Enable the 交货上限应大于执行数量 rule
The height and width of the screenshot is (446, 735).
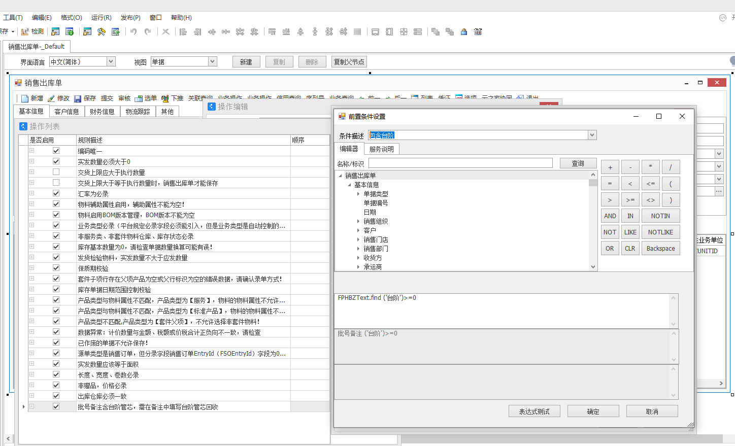(55, 172)
